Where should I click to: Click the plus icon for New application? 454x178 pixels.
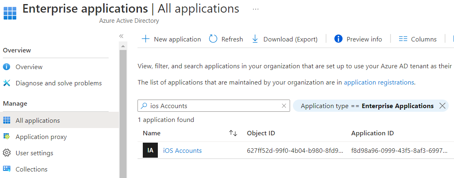point(145,39)
